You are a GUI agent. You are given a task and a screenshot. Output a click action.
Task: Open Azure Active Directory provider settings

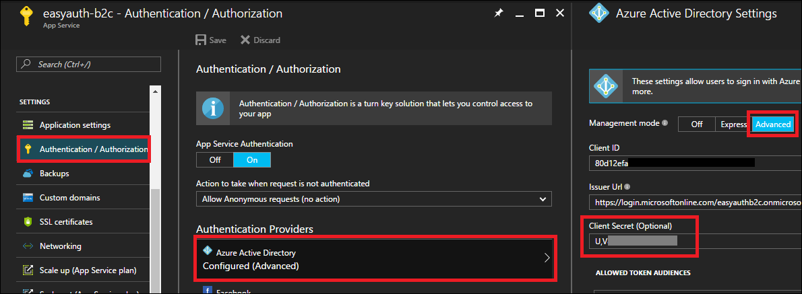(376, 259)
